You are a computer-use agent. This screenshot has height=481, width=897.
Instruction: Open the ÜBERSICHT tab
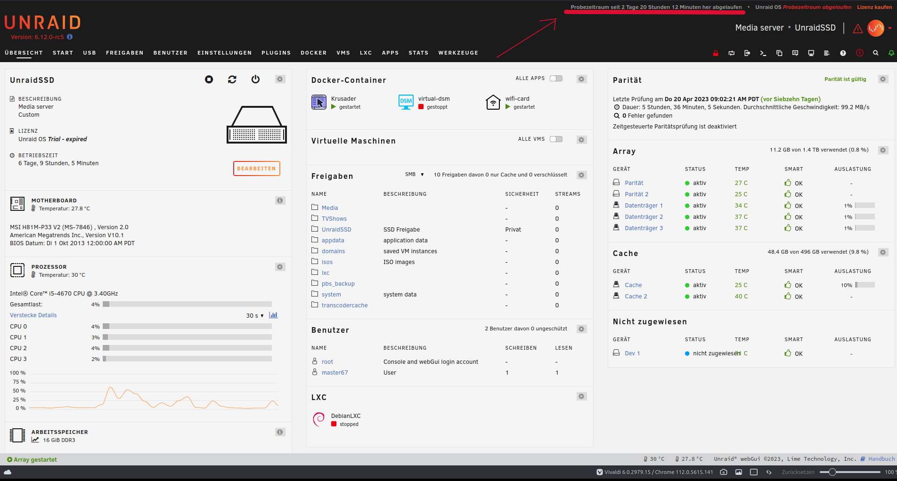24,53
